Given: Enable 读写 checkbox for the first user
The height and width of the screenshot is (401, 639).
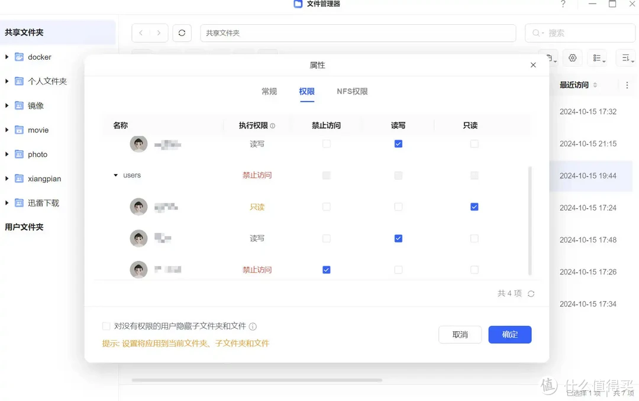Looking at the screenshot, I should (398, 144).
